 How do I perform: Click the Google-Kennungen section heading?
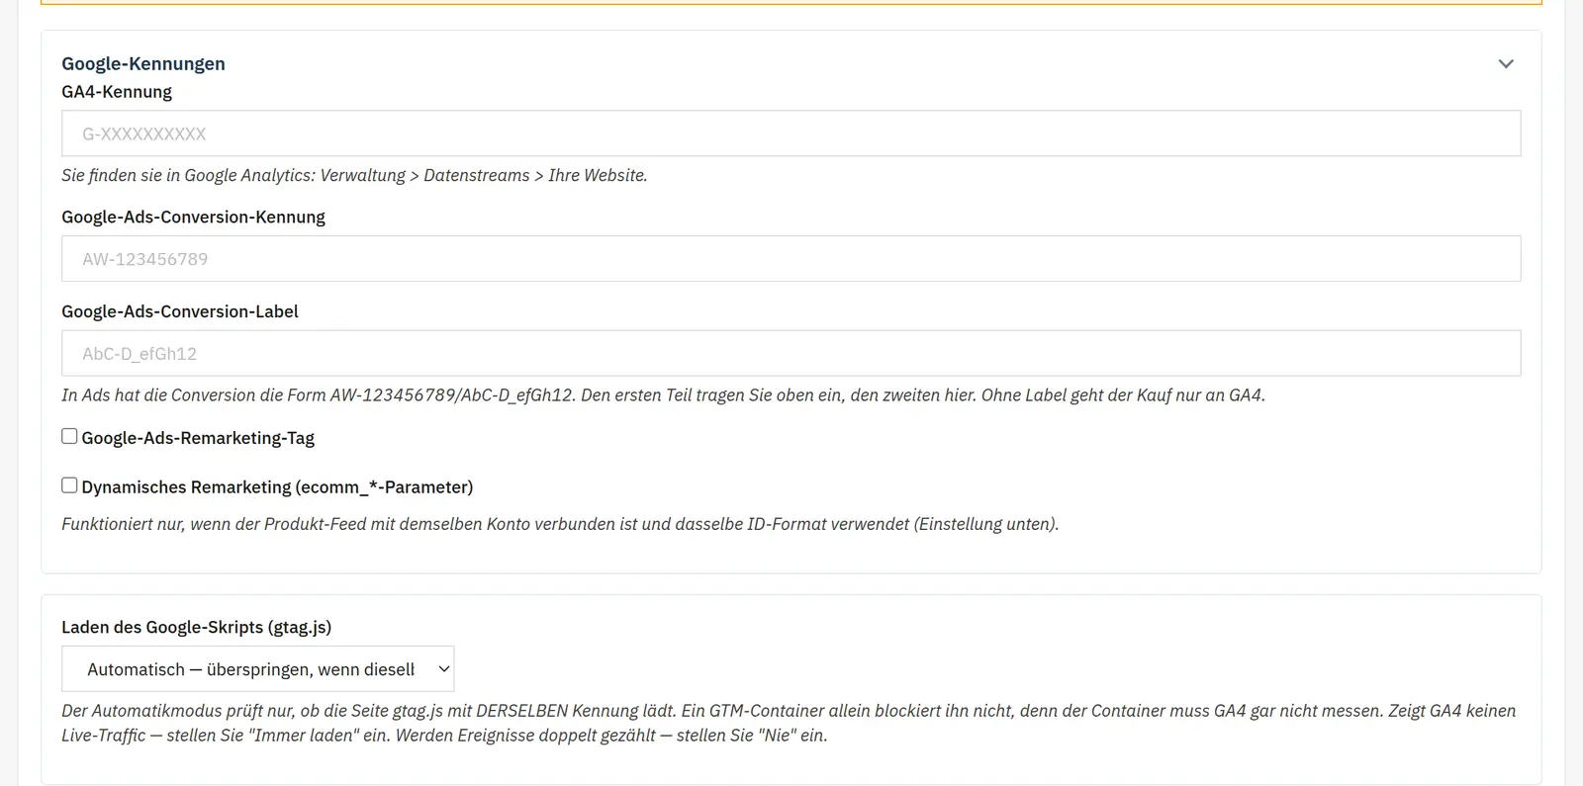point(143,63)
